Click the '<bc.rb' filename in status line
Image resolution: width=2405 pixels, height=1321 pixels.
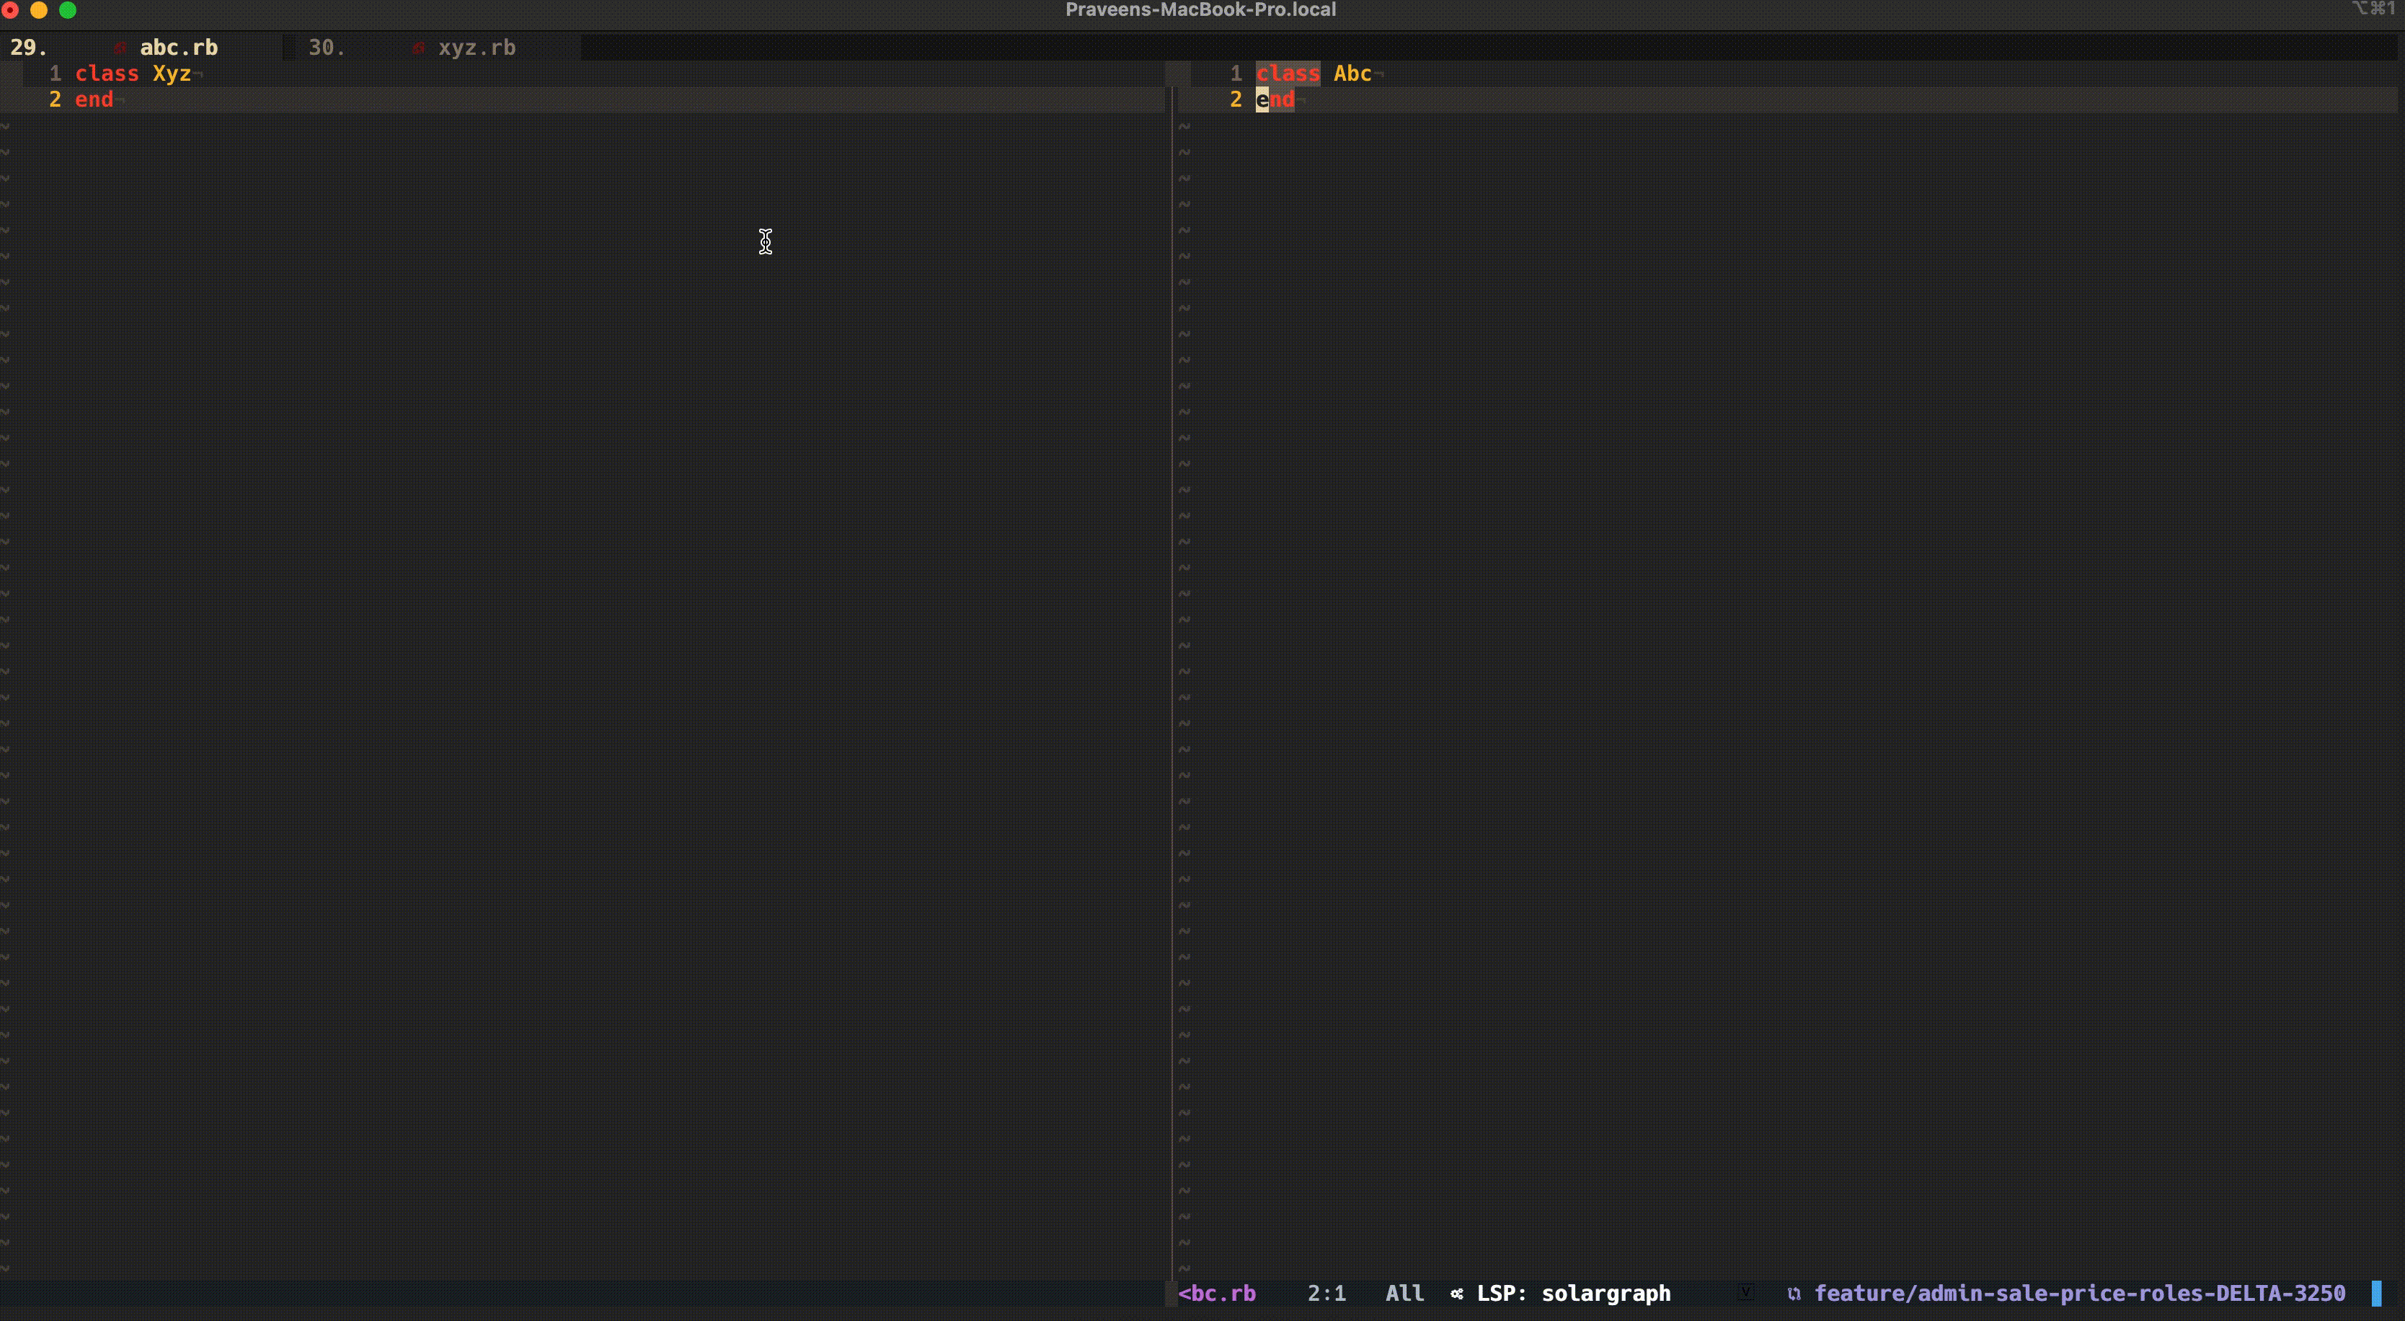(x=1216, y=1293)
